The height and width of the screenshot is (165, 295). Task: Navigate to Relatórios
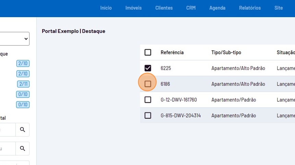tap(250, 8)
